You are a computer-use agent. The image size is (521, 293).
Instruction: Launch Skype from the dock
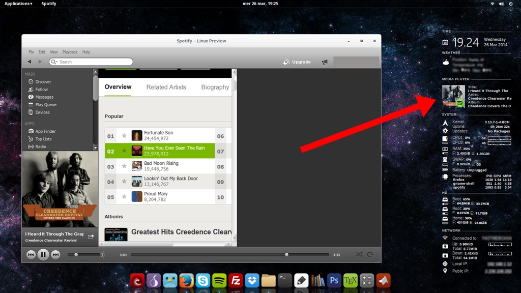pyautogui.click(x=202, y=281)
